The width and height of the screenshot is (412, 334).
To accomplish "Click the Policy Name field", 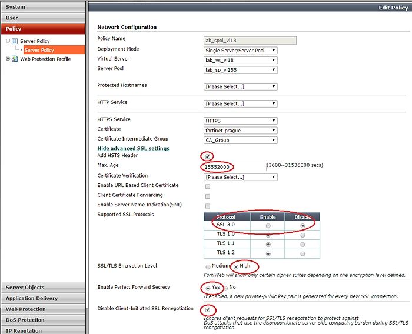I will pyautogui.click(x=250, y=41).
